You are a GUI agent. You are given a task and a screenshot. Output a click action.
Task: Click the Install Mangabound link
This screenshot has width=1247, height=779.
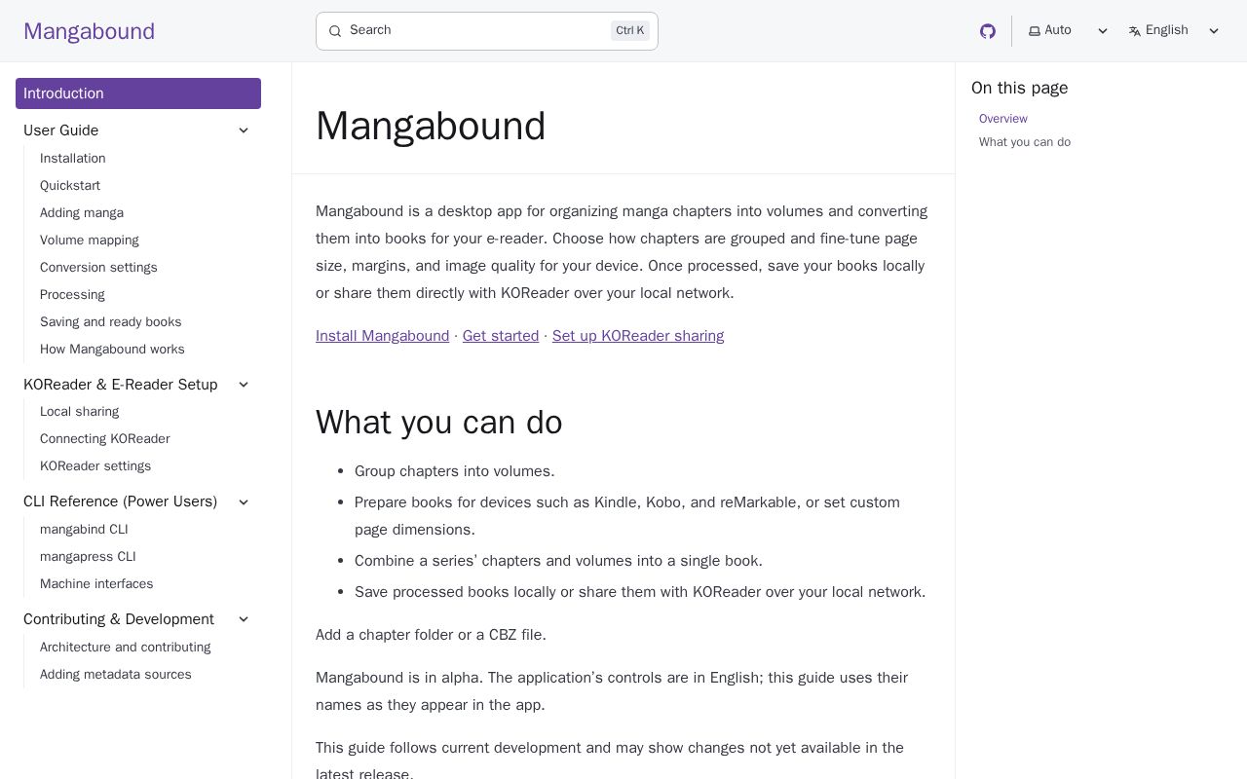382,336
